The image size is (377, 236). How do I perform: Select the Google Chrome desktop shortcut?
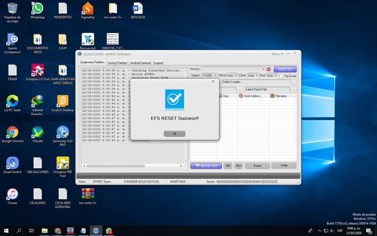pyautogui.click(x=12, y=135)
